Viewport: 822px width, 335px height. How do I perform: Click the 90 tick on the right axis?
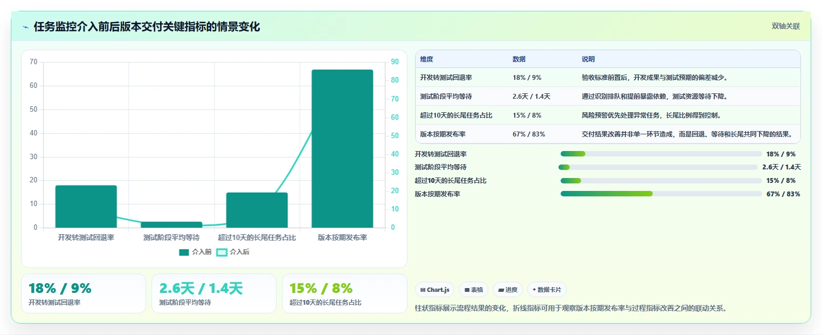pos(395,62)
